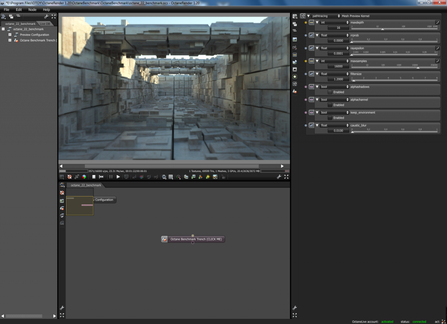Collapse the filtersize parameter triangle
This screenshot has height=324, width=447.
point(317,74)
